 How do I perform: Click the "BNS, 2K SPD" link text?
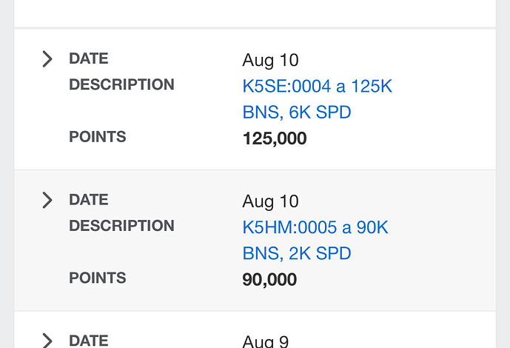pos(297,254)
